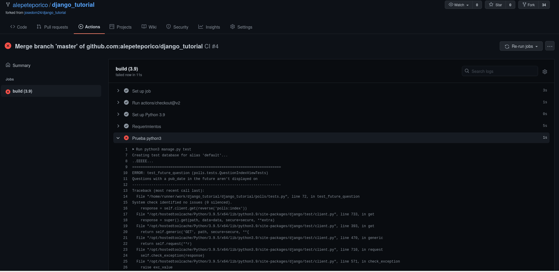Click the 'raise exc_value' log line

[x=156, y=267]
